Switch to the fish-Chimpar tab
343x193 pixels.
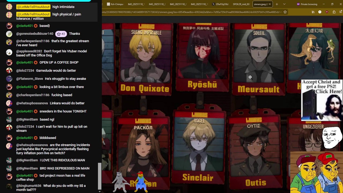115,4
